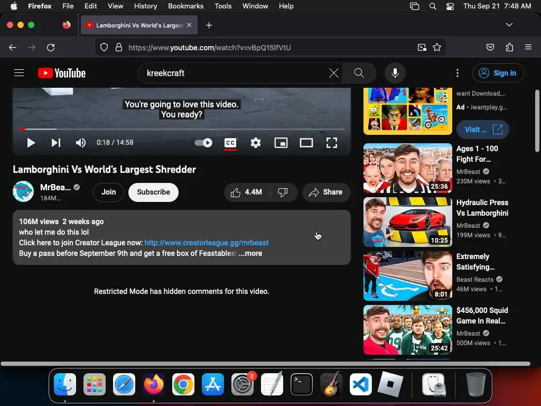Reload the current page
541x406 pixels.
51,47
